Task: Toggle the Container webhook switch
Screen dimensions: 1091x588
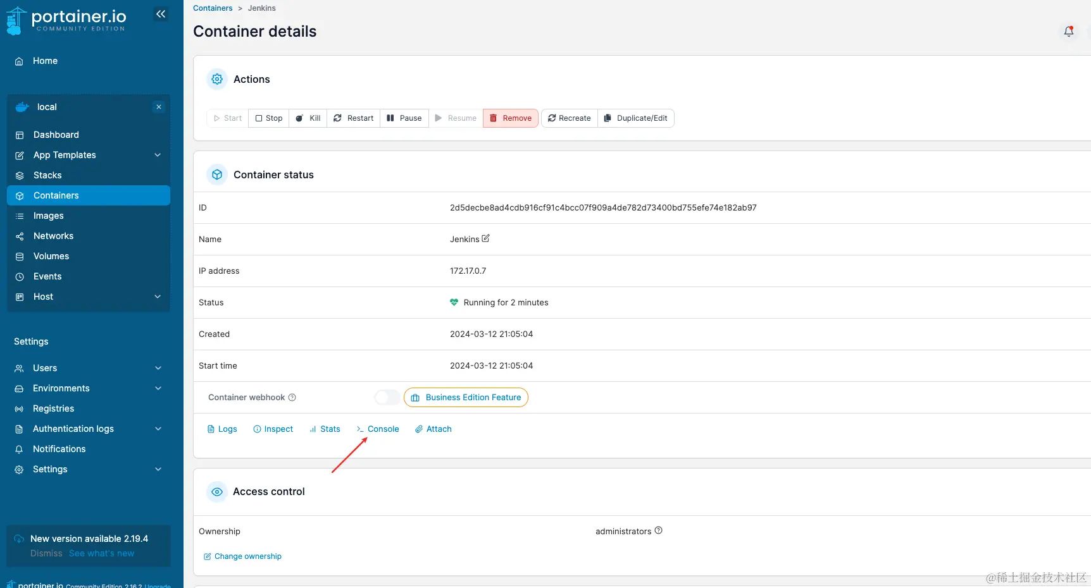Action: [x=387, y=397]
